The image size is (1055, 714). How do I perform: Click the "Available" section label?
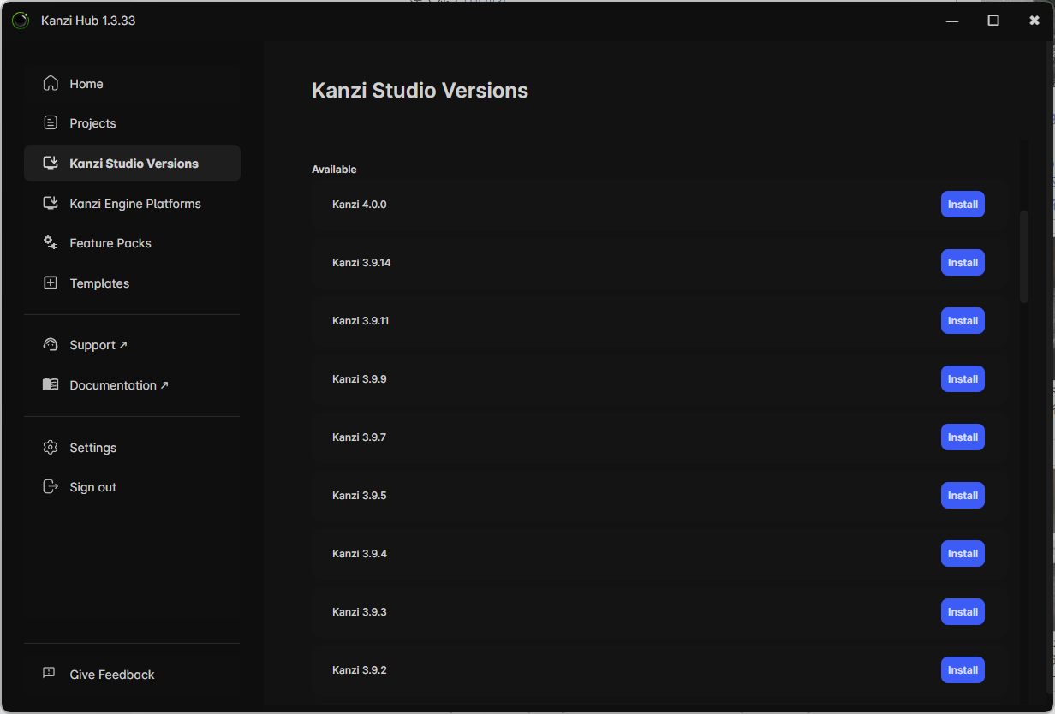tap(334, 170)
